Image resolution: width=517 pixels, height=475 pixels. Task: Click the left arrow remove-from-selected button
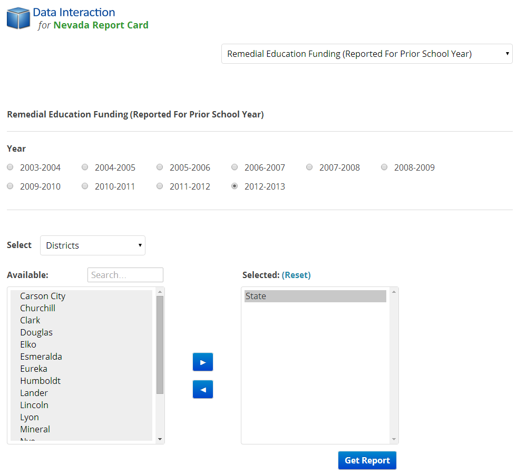(x=203, y=389)
